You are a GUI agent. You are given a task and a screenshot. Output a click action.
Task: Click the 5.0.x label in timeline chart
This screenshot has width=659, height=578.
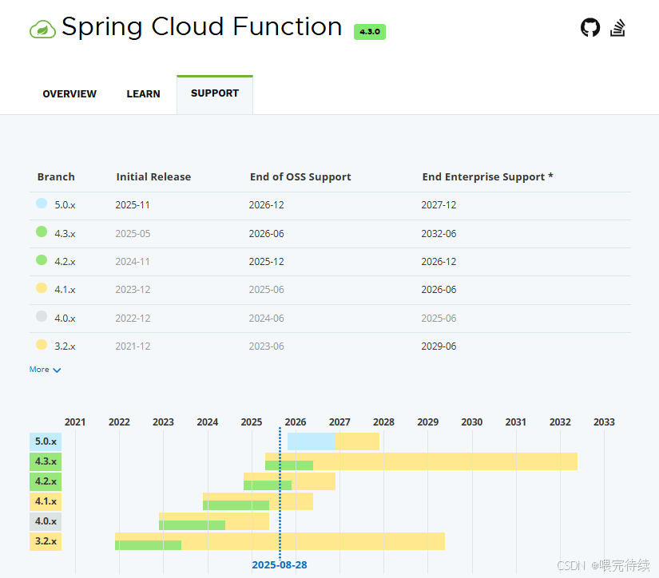pos(46,441)
